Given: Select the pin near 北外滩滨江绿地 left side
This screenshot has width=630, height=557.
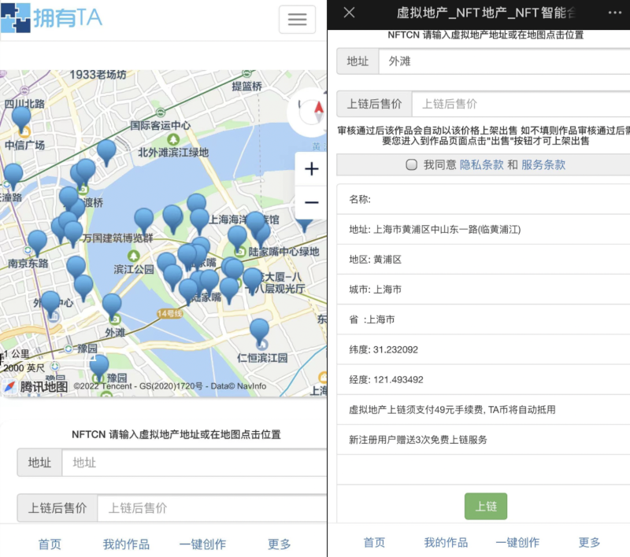Looking at the screenshot, I should (x=106, y=152).
